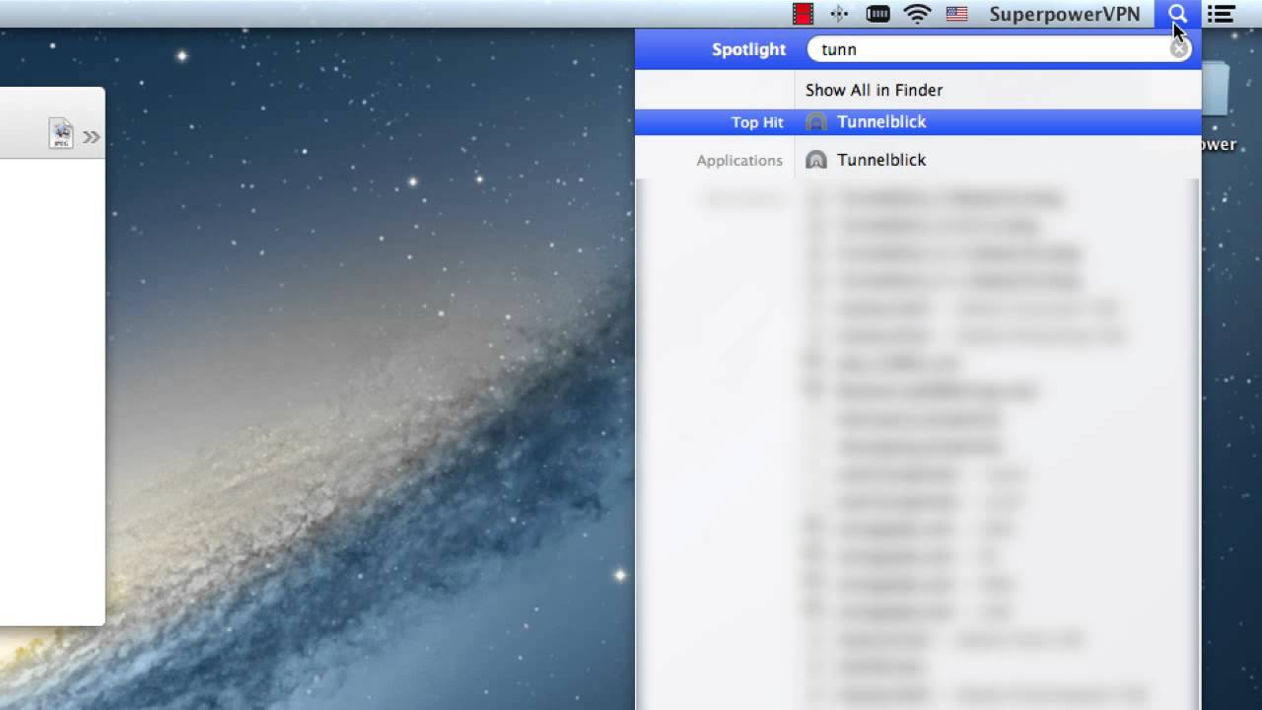Image resolution: width=1262 pixels, height=710 pixels.
Task: Click the battery status icon
Action: click(877, 14)
